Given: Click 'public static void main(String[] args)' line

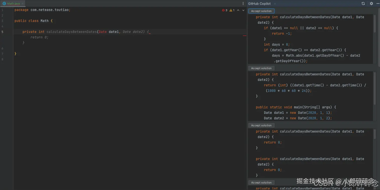Looking at the screenshot, I should 296,107.
